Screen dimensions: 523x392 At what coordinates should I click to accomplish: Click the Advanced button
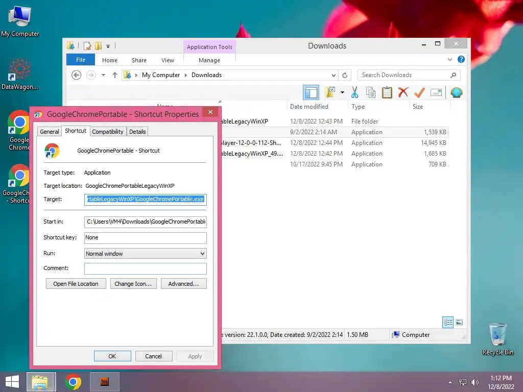[184, 284]
